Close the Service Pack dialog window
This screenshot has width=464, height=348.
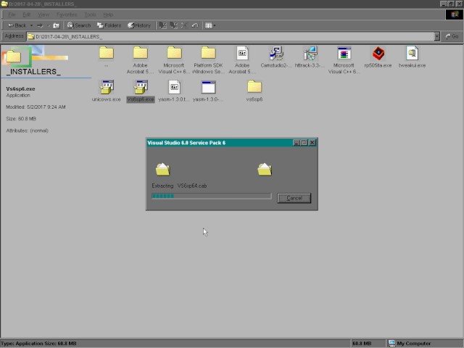coord(312,143)
